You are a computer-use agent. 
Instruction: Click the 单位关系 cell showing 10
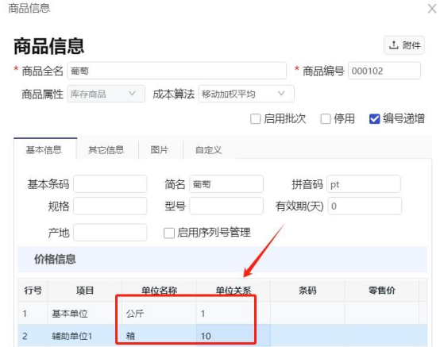click(x=234, y=336)
